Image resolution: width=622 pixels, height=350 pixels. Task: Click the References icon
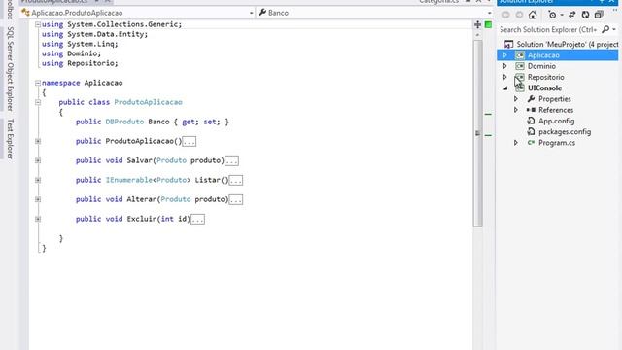click(531, 110)
